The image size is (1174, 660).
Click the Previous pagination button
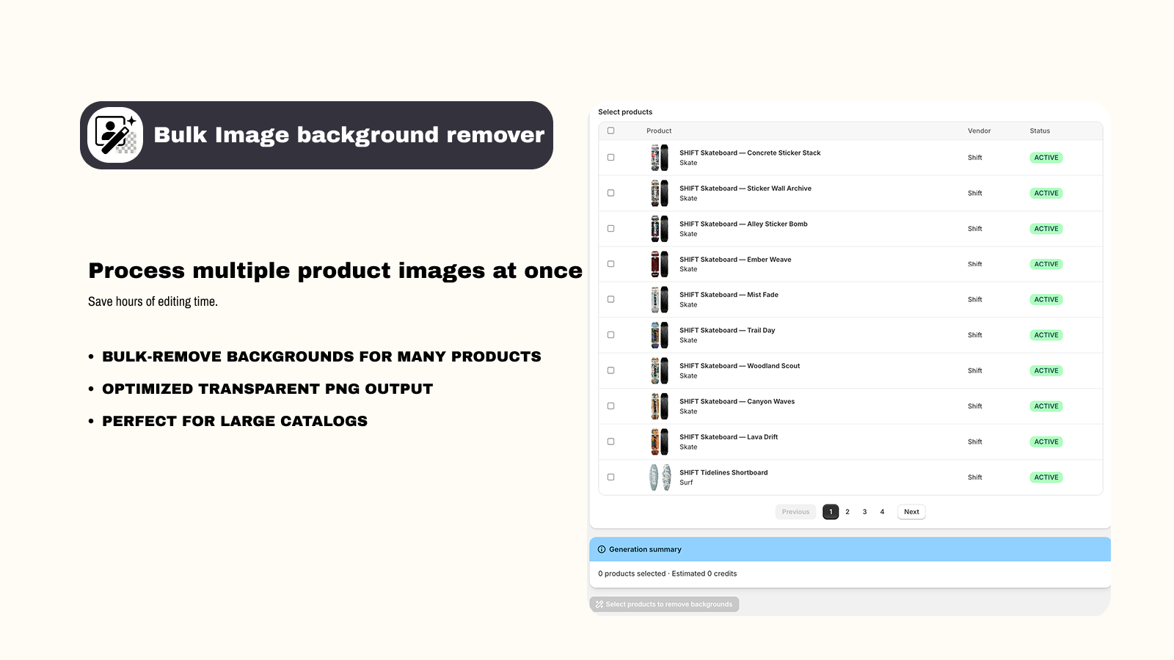tap(795, 511)
